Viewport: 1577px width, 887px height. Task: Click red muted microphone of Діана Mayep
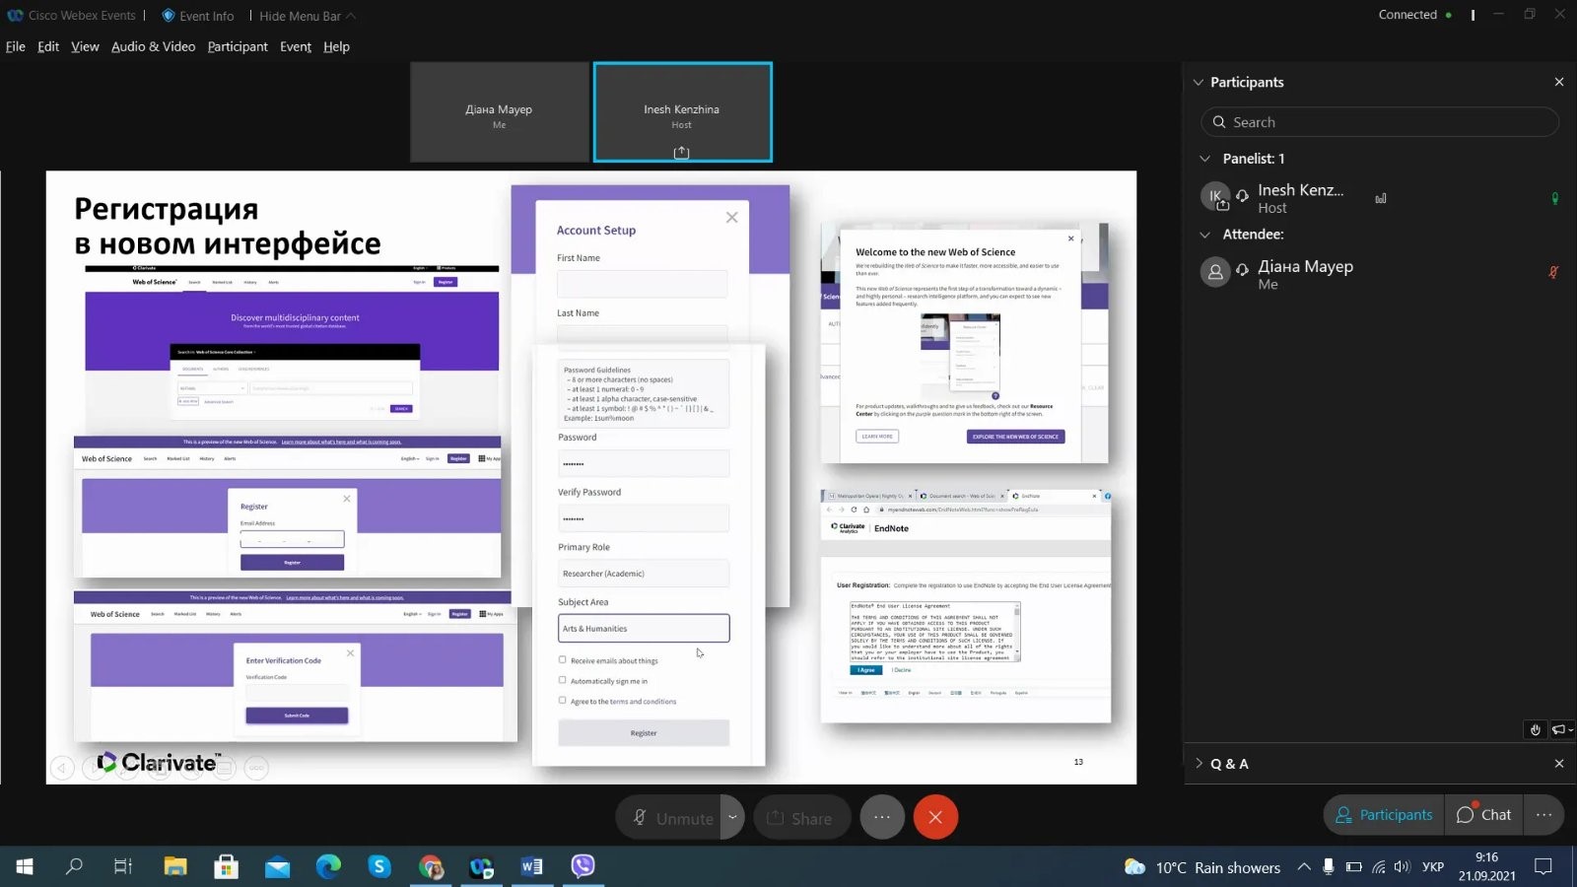click(1553, 272)
